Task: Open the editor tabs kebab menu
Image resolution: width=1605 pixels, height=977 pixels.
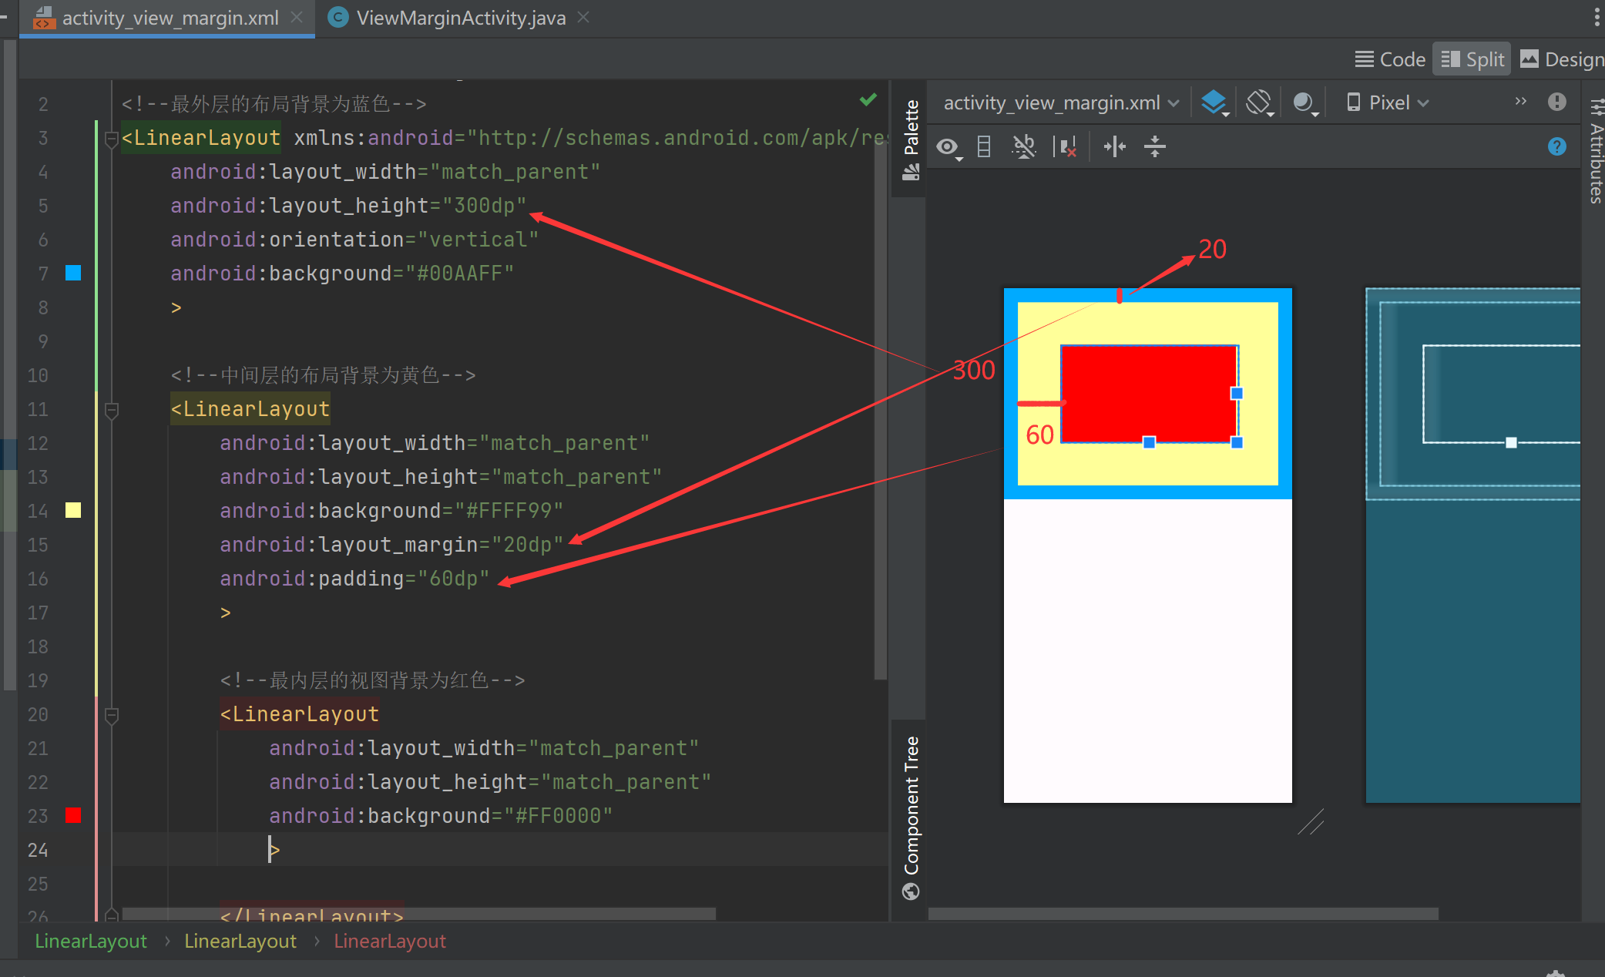Action: click(1597, 17)
